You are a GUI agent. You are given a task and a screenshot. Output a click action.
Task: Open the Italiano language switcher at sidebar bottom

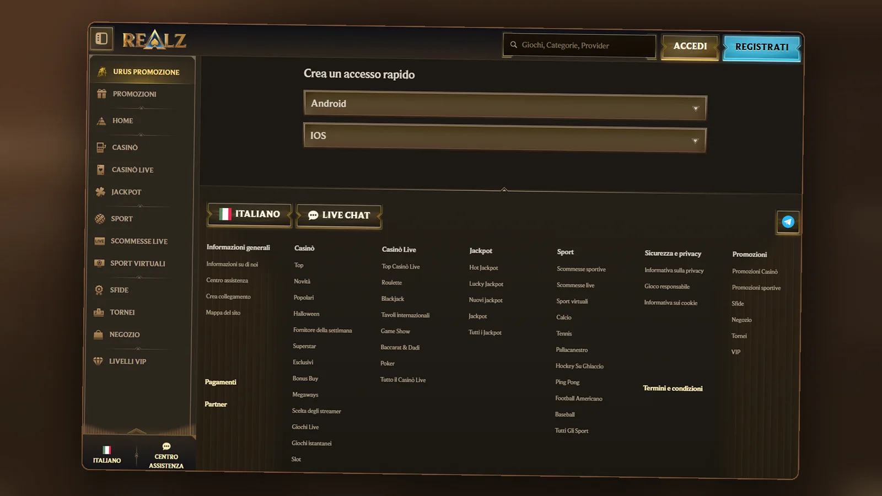tap(107, 455)
